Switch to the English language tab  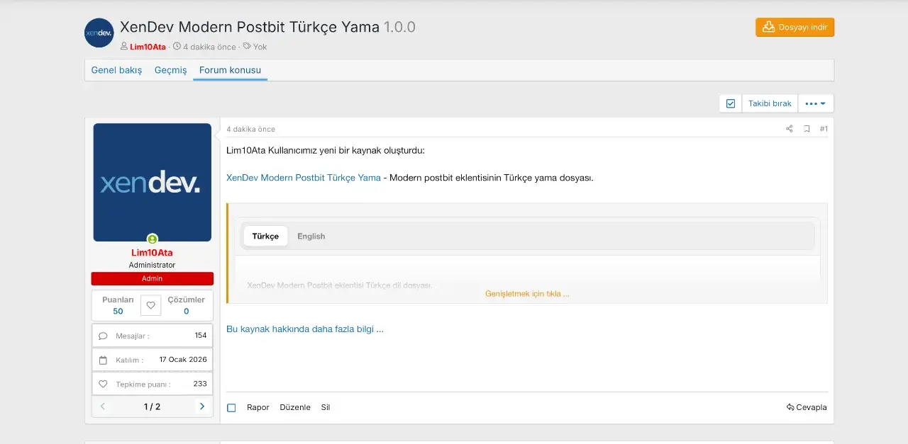311,237
